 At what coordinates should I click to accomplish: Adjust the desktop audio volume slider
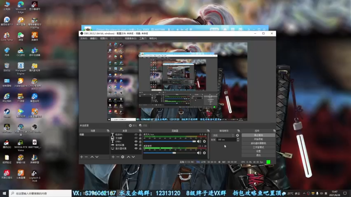point(170,153)
